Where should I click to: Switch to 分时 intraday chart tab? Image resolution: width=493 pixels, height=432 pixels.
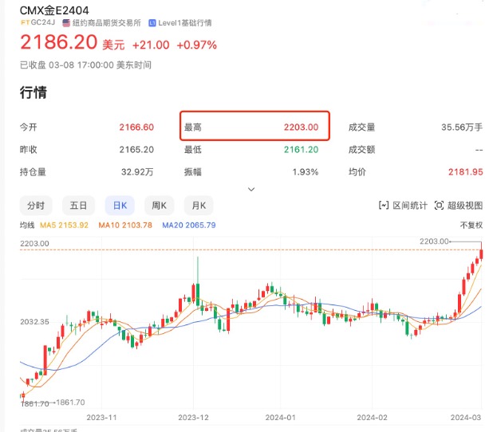[x=36, y=206]
